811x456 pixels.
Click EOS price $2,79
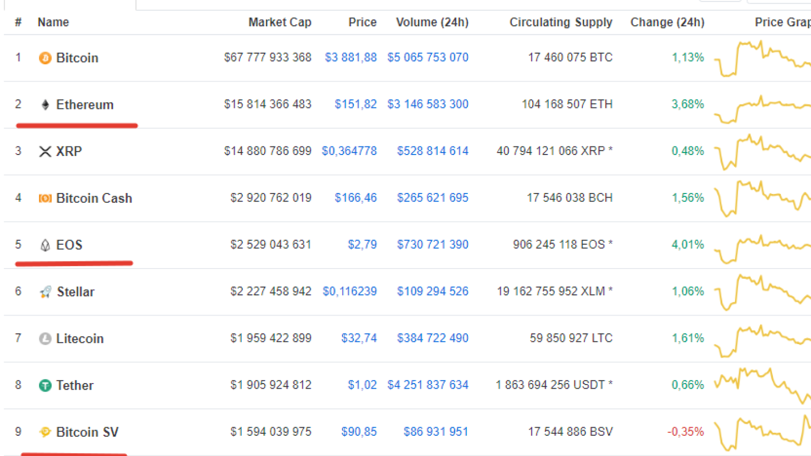(362, 245)
